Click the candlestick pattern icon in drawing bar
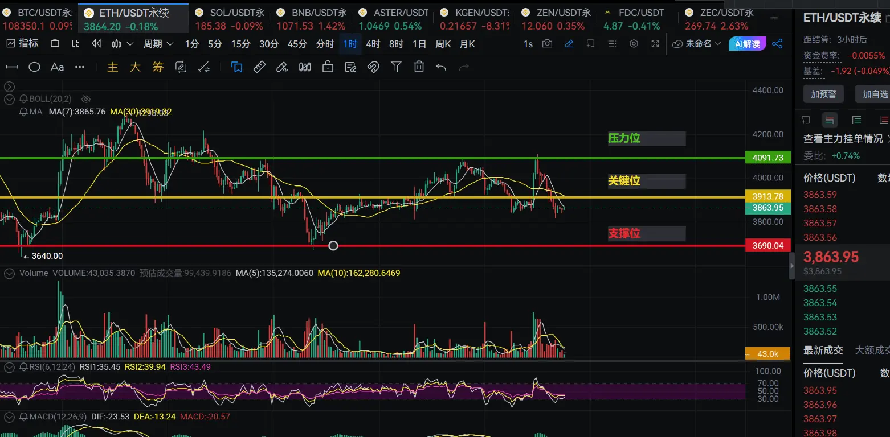Screen dimensions: 890x437 pos(305,67)
